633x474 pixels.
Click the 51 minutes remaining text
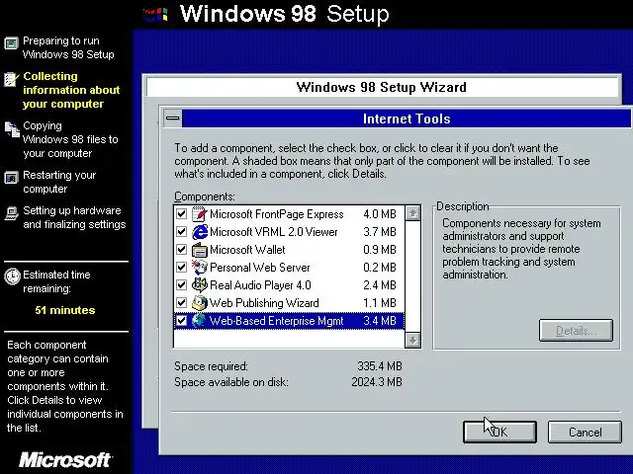[65, 310]
